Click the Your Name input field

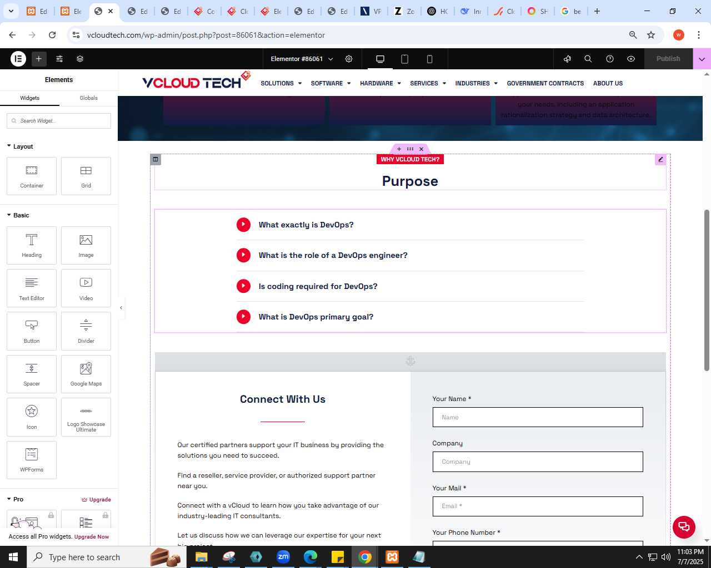(538, 417)
